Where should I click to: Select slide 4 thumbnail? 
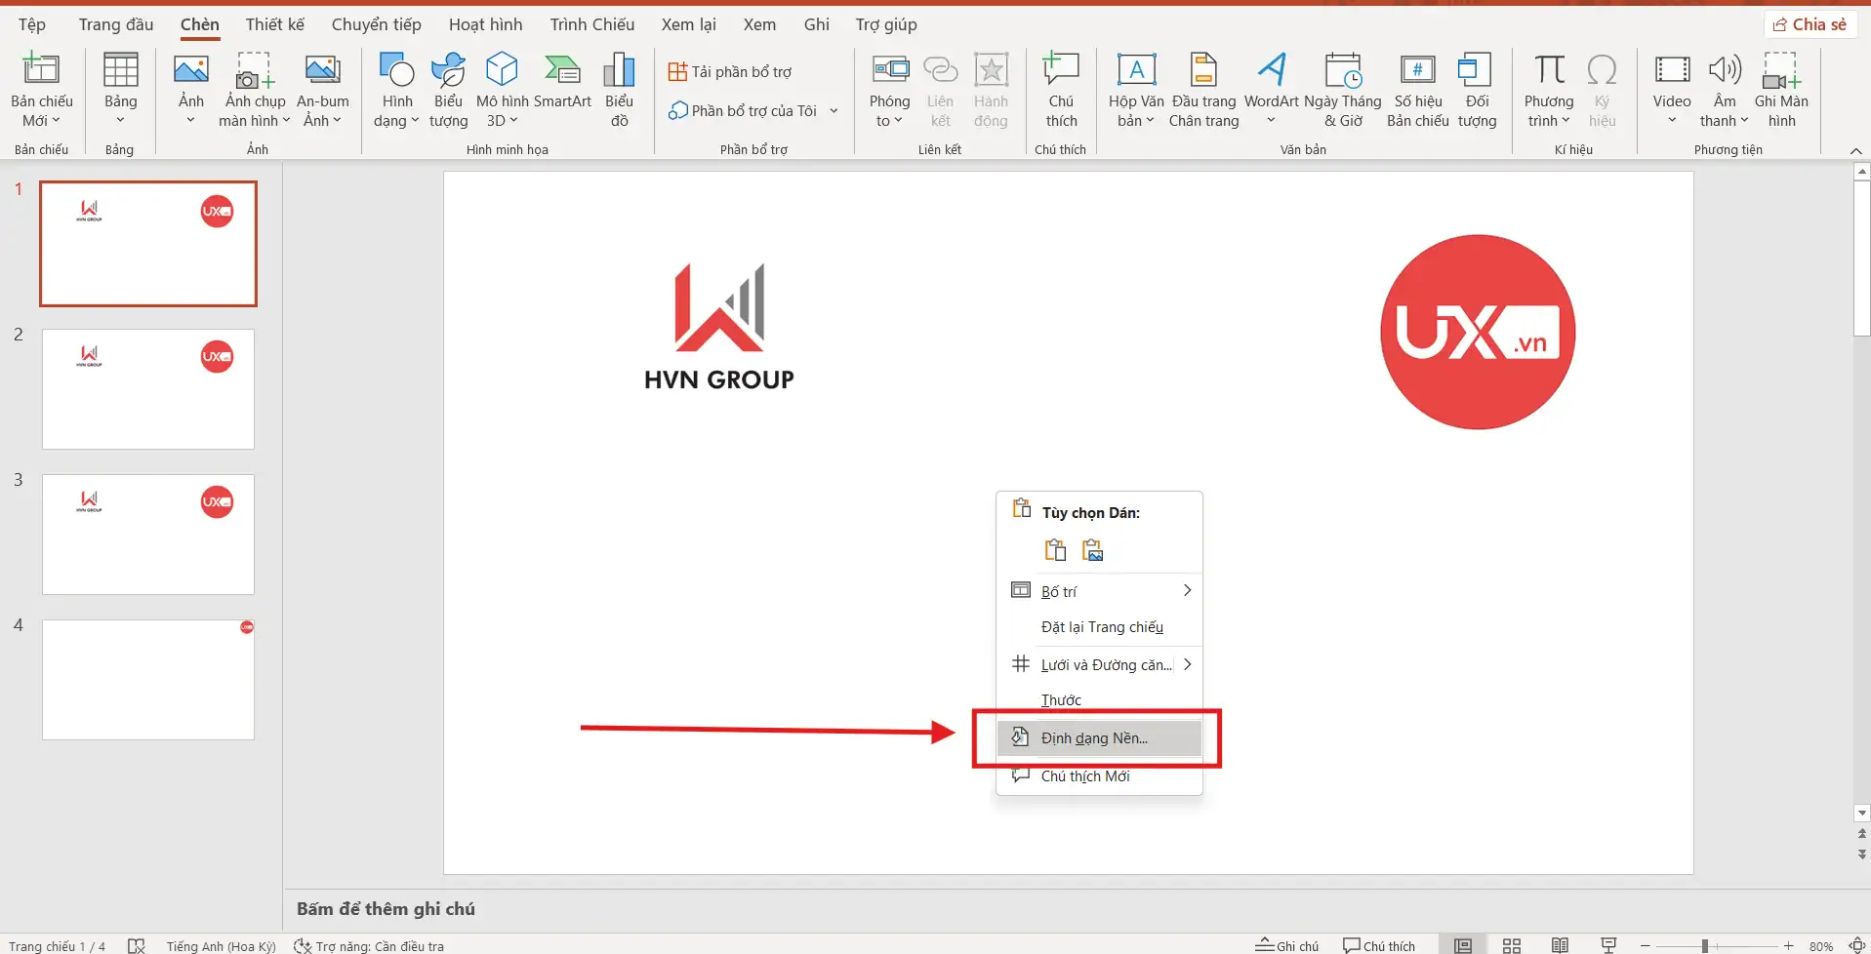click(x=148, y=680)
